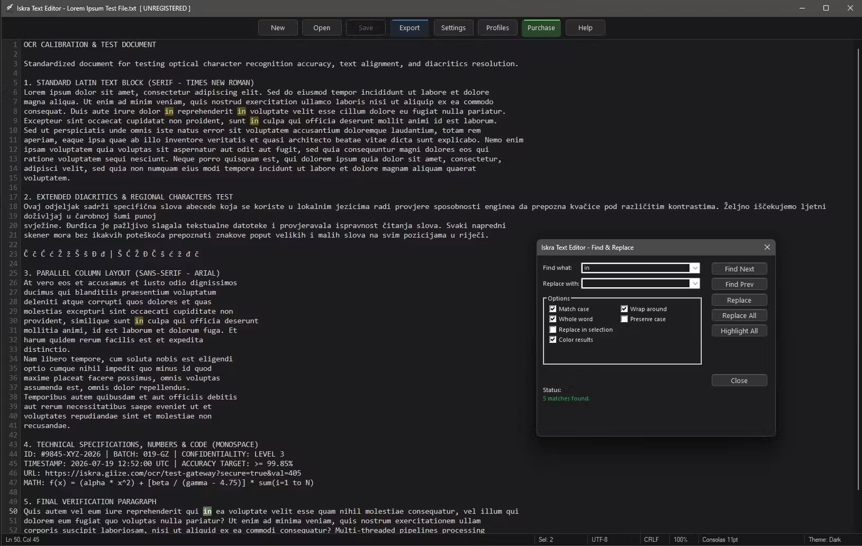Click the Replace All button
Viewport: 862px width, 546px height.
tap(739, 315)
